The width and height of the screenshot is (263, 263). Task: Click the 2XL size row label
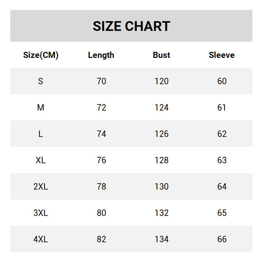(x=40, y=186)
